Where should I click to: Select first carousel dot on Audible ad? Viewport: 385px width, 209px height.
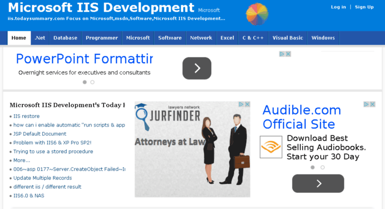(313, 167)
